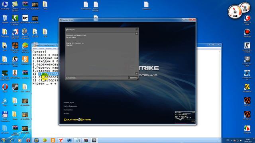Screen dimensions: 255x143
Task: Launch Opera from the taskbar
Action: [x=28, y=140]
